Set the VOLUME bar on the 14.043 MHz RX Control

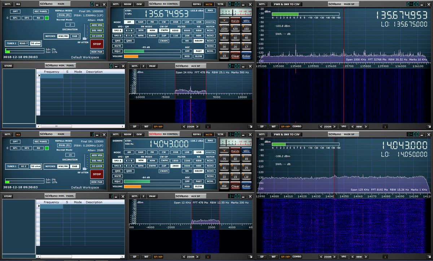click(152, 187)
